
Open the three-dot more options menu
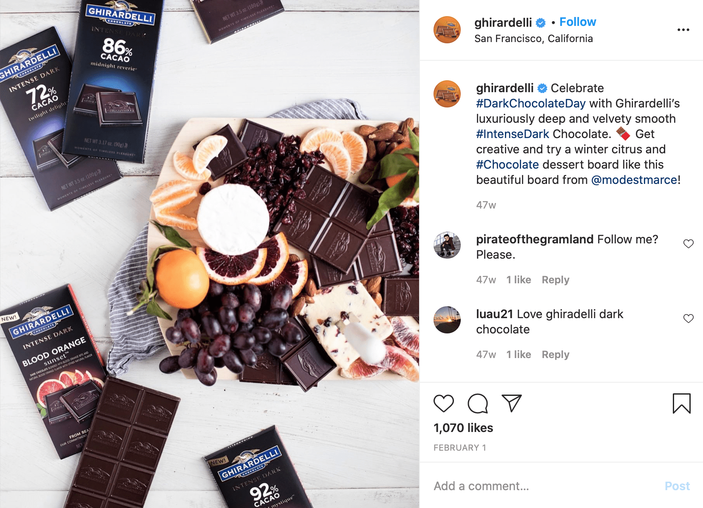click(x=683, y=30)
